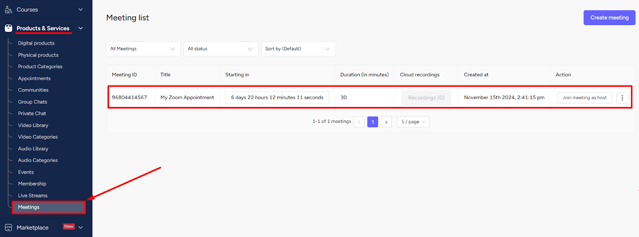Open Audio Library in the sidebar
Screen dimensions: 639x237
pos(33,149)
